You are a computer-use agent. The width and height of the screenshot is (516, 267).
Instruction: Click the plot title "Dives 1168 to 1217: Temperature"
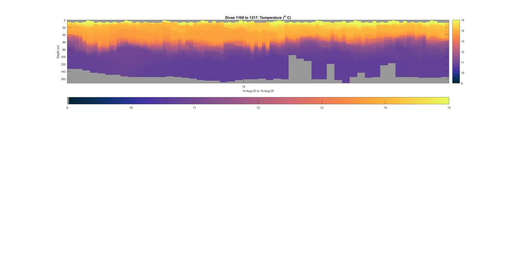pos(258,18)
